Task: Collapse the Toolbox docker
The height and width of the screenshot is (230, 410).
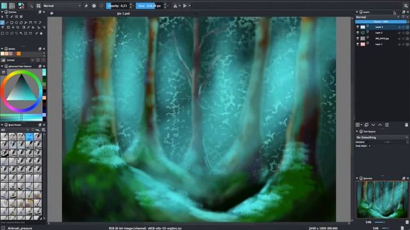Action: point(2,12)
